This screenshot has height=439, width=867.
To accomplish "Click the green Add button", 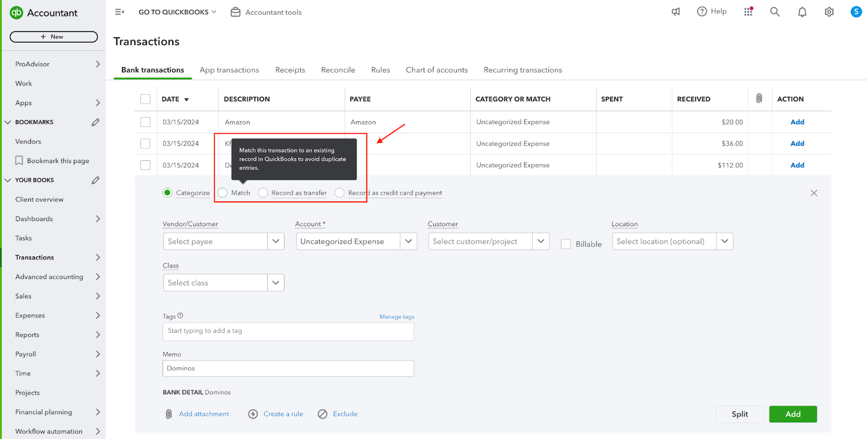I will (793, 414).
